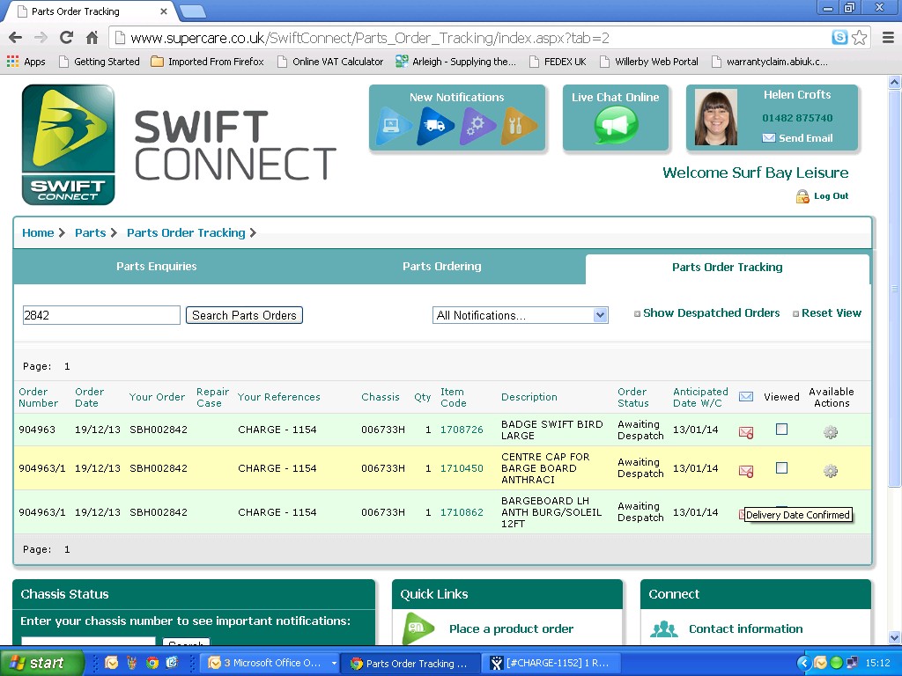Click the Log Out link
Viewport: 902px width, 676px height.
pyautogui.click(x=831, y=196)
